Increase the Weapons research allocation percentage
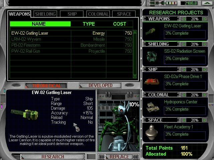This screenshot has width=214, height=160. pyautogui.click(x=205, y=19)
